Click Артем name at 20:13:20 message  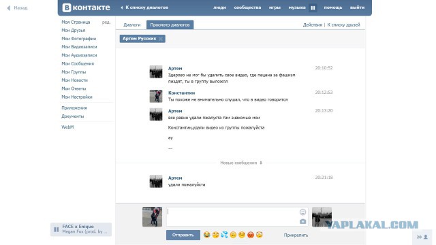point(175,111)
